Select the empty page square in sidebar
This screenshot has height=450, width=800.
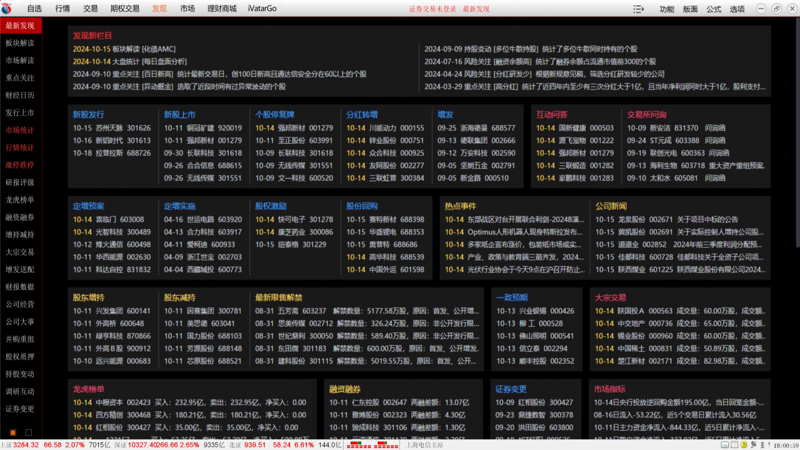29,432
